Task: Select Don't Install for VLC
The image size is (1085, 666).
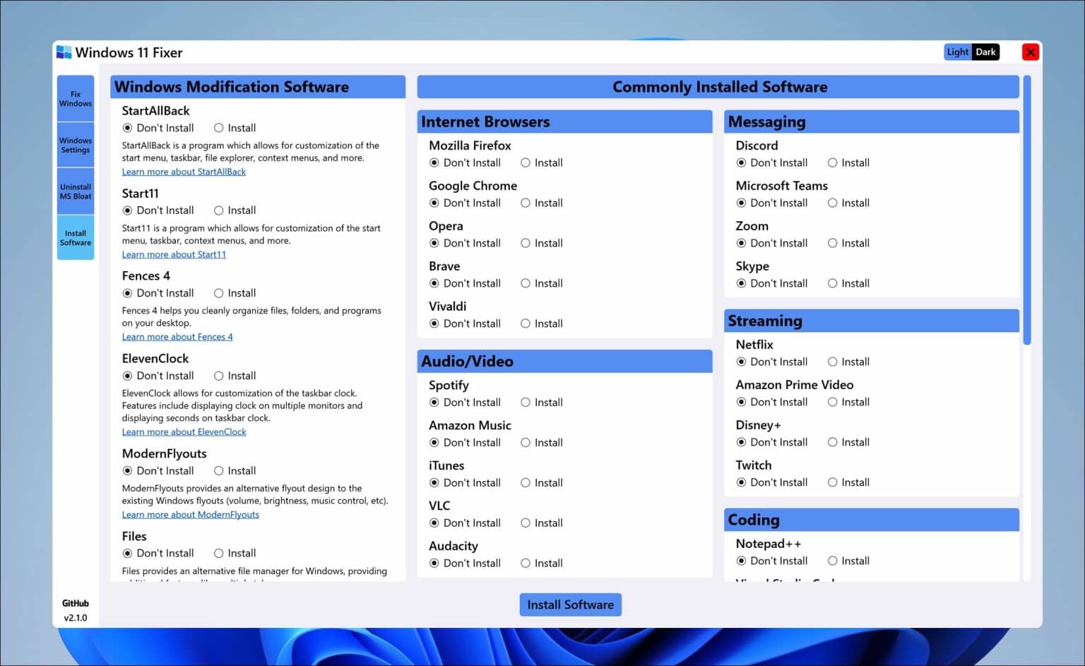Action: click(433, 523)
